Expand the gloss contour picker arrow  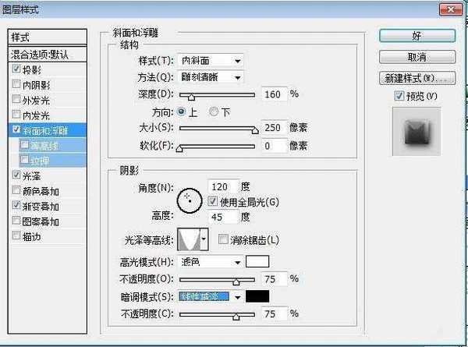(x=204, y=239)
